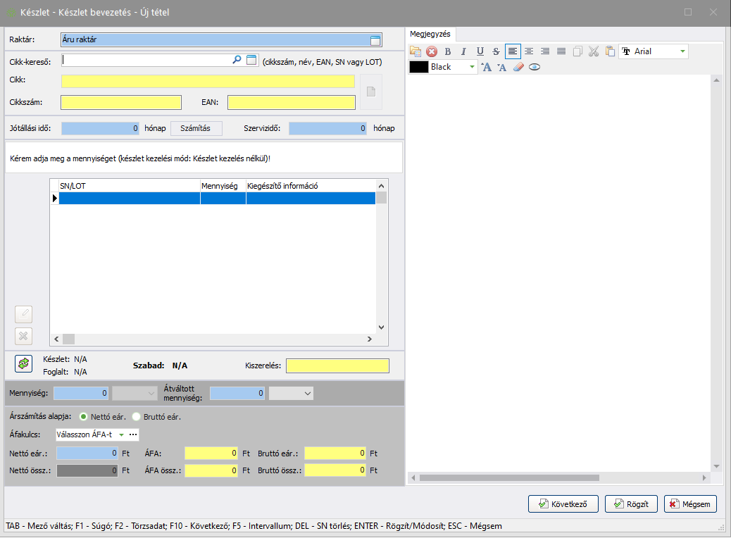This screenshot has width=731, height=538.
Task: Click the paste clipboard icon
Action: 610,51
